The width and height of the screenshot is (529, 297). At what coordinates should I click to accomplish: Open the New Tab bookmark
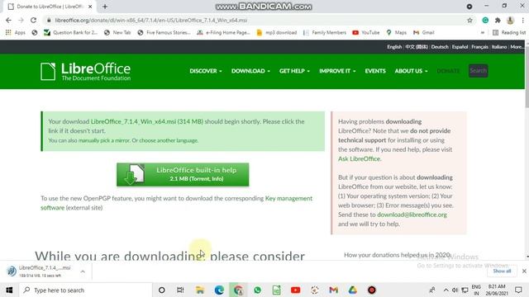point(117,33)
